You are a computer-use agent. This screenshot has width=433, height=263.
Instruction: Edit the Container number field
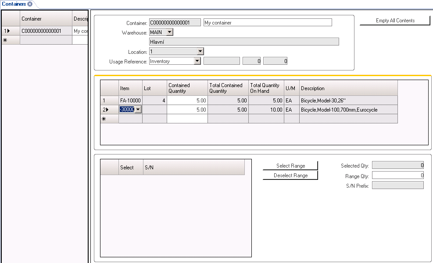click(175, 23)
